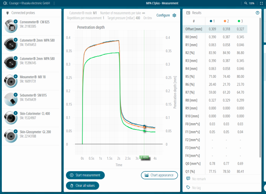Add the Mexameter MX 18 probe via plus icon
The height and width of the screenshot is (194, 266).
click(x=16, y=77)
